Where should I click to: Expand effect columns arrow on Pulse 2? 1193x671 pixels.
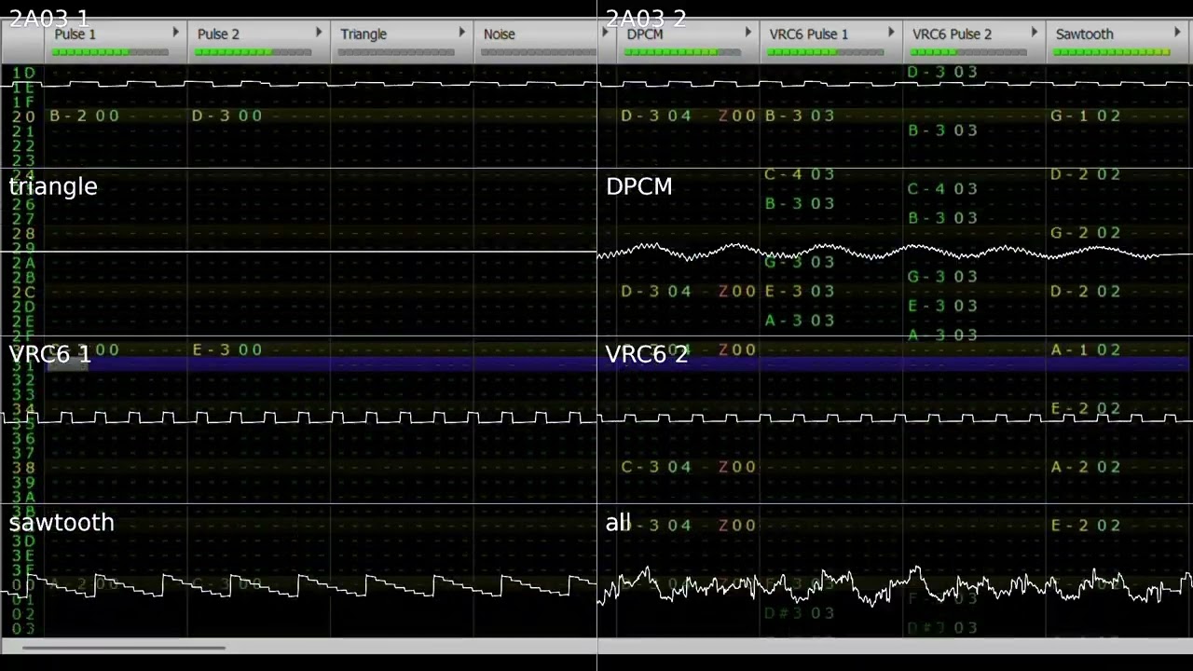click(x=319, y=33)
